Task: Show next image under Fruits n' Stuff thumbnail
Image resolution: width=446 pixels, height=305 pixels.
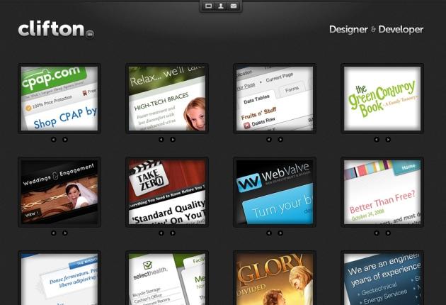Action: [280, 140]
